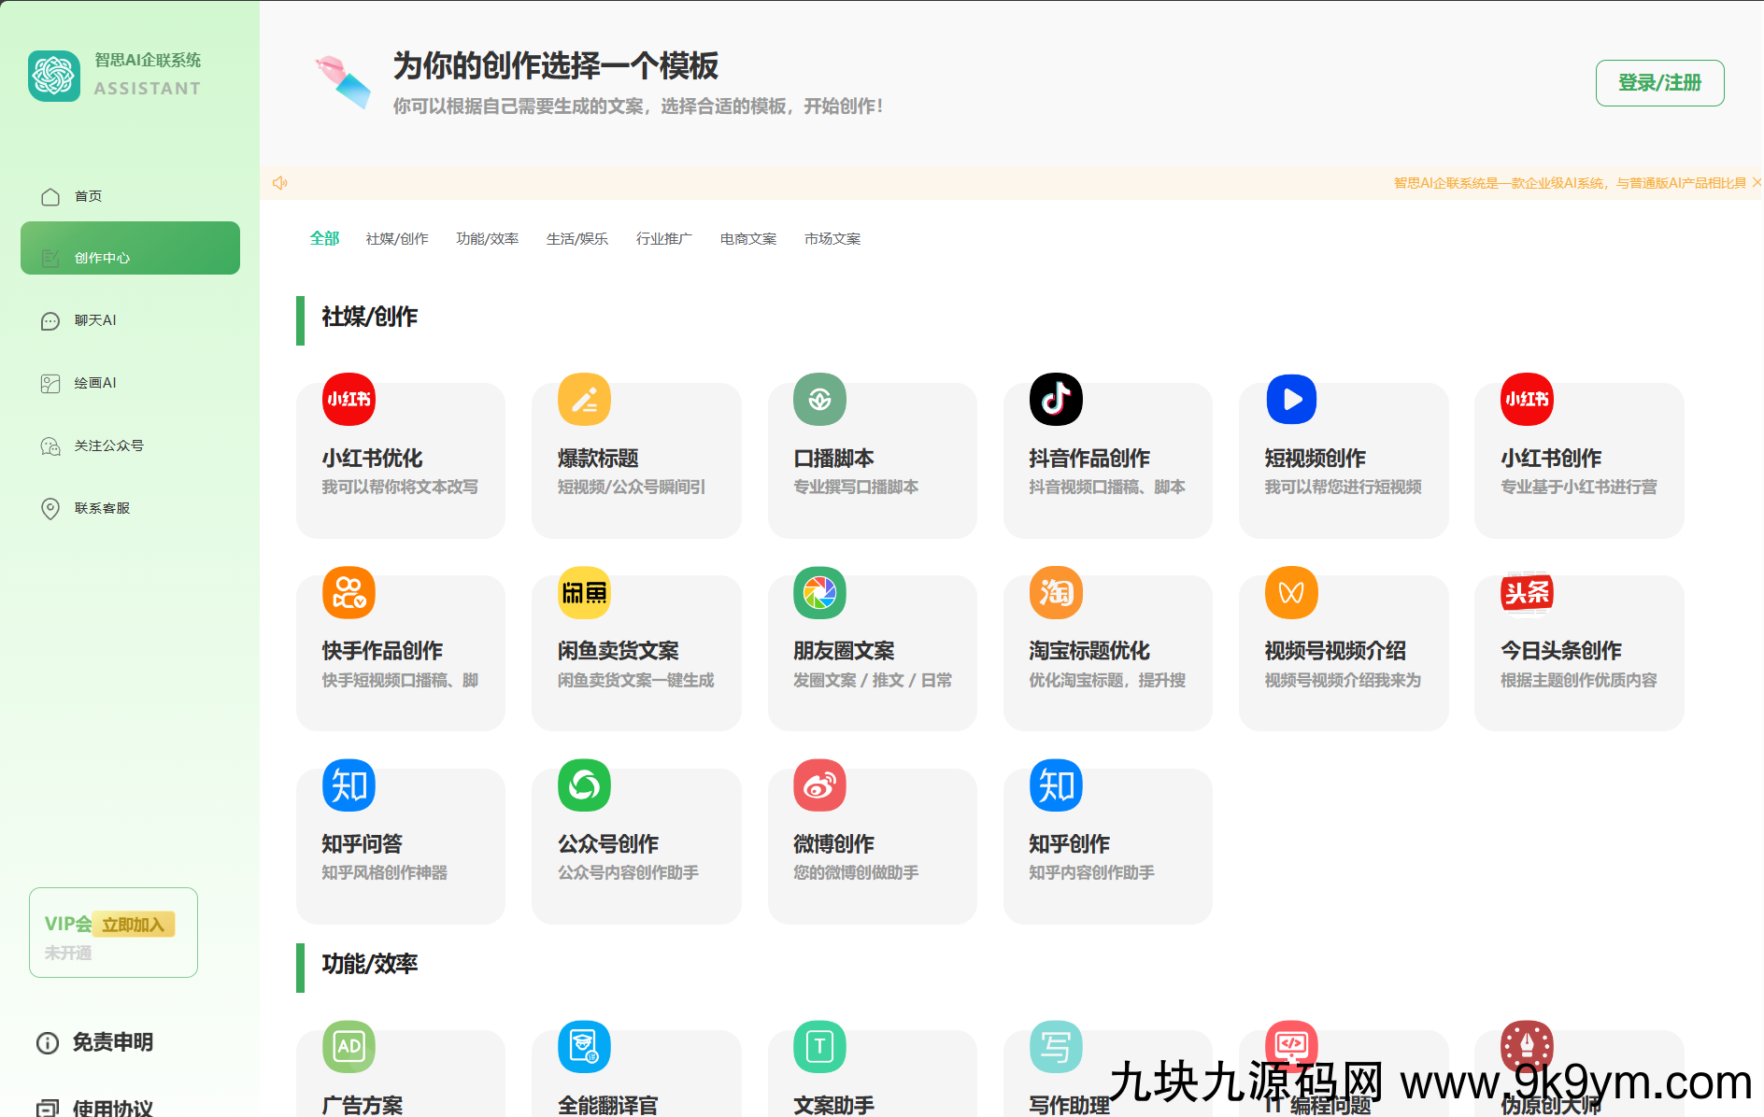Image resolution: width=1764 pixels, height=1117 pixels.
Task: Click the 今日头条创作 icon
Action: coord(1527,592)
